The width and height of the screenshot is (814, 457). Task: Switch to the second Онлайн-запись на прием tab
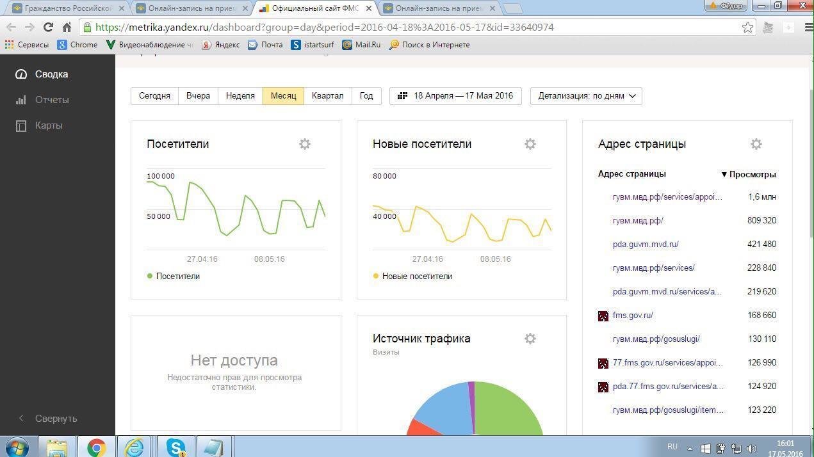[x=439, y=8]
